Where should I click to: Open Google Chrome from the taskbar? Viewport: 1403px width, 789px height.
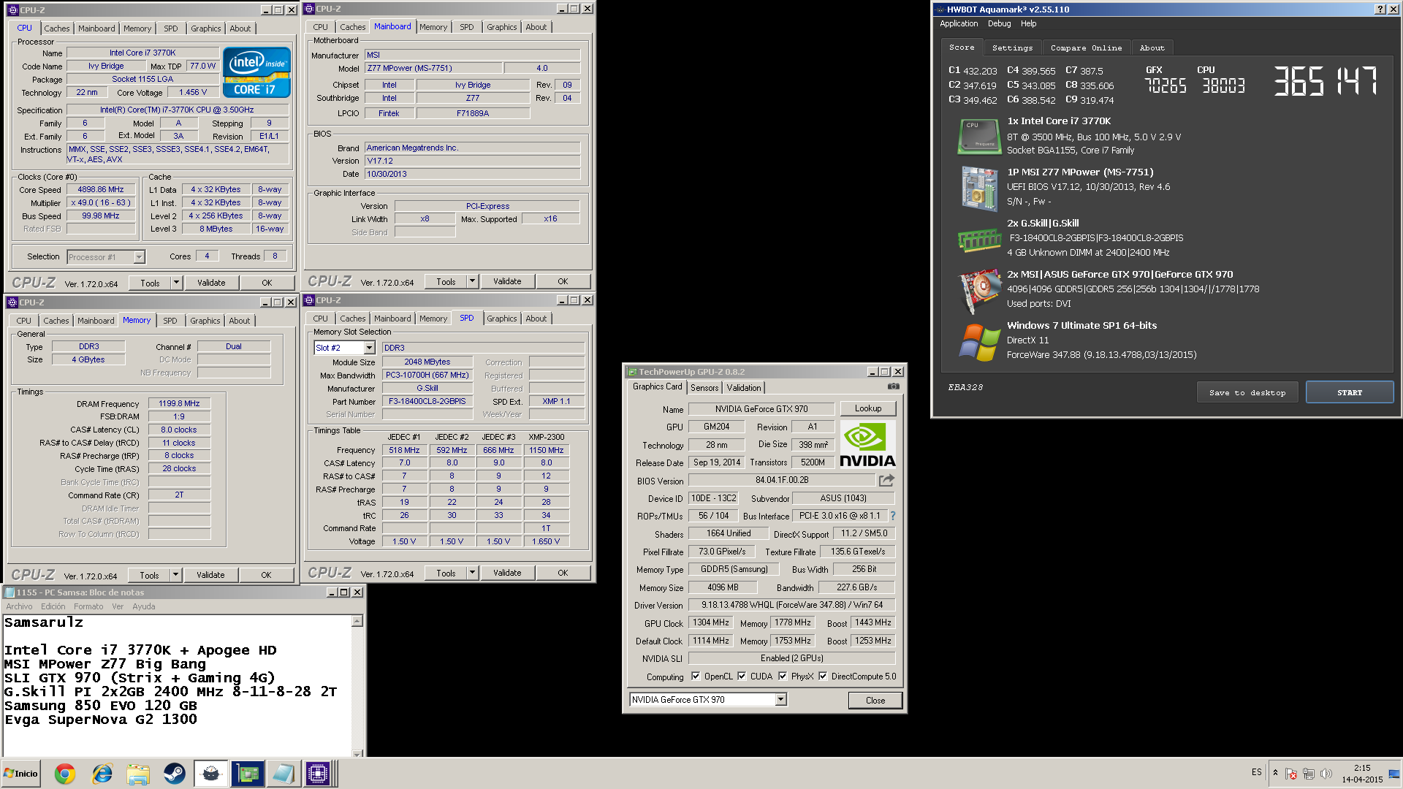(x=65, y=774)
